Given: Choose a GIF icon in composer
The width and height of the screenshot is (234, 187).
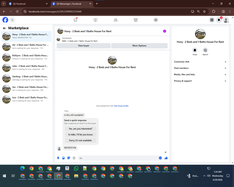Looking at the screenshot, I should click(x=74, y=158).
